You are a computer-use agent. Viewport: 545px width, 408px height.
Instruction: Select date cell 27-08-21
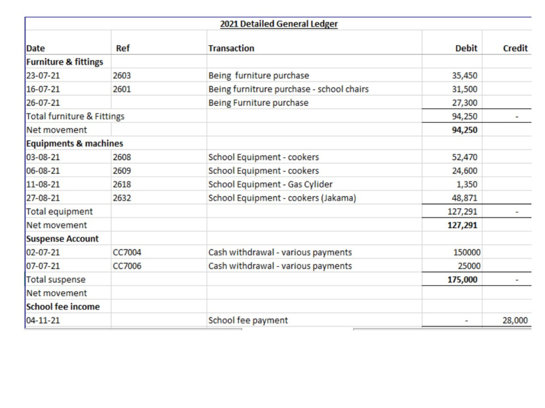pyautogui.click(x=43, y=198)
